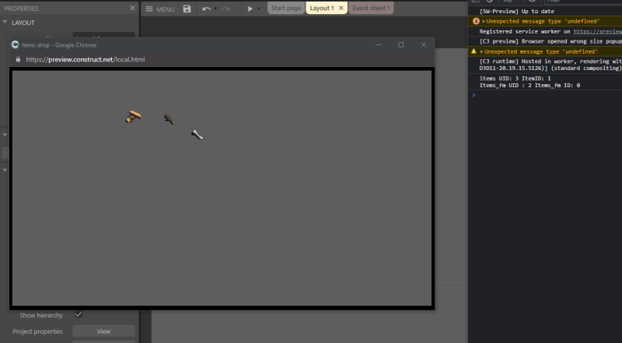Switch to the Start page tab

coord(286,8)
